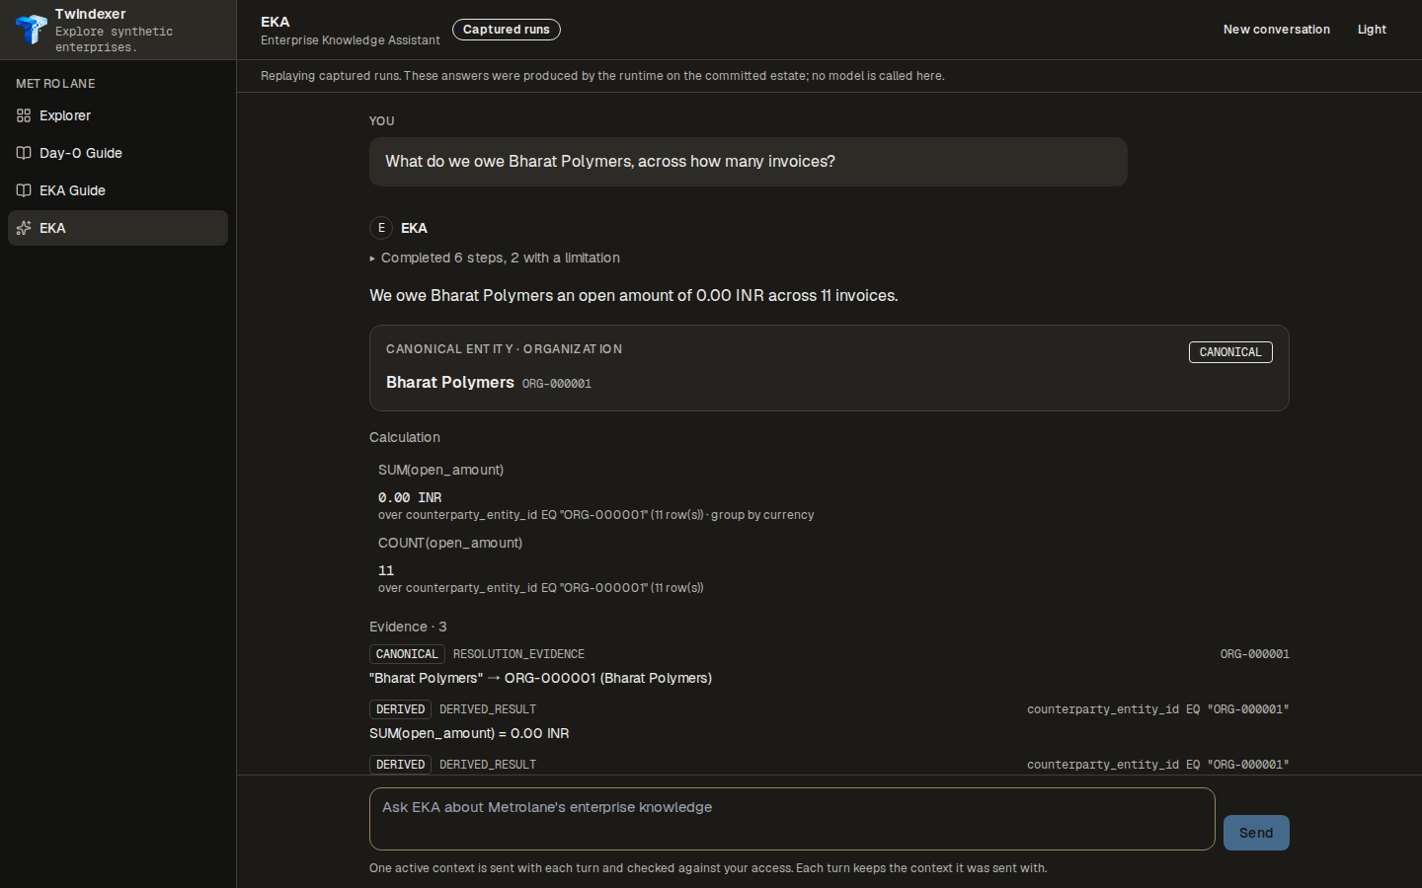Image resolution: width=1422 pixels, height=888 pixels.
Task: Click the EKA Guide book icon
Action: pos(24,190)
